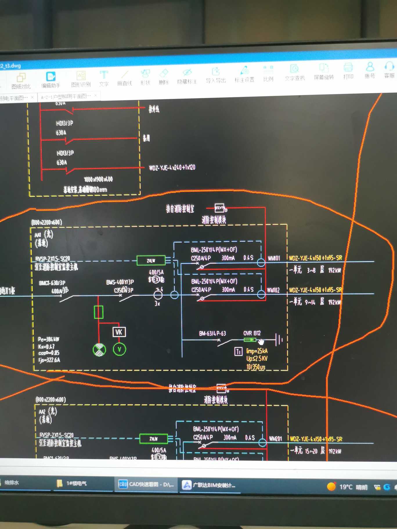Open the 导入导出 import/export tool
Image resolution: width=397 pixels, height=529 pixels.
click(x=216, y=75)
